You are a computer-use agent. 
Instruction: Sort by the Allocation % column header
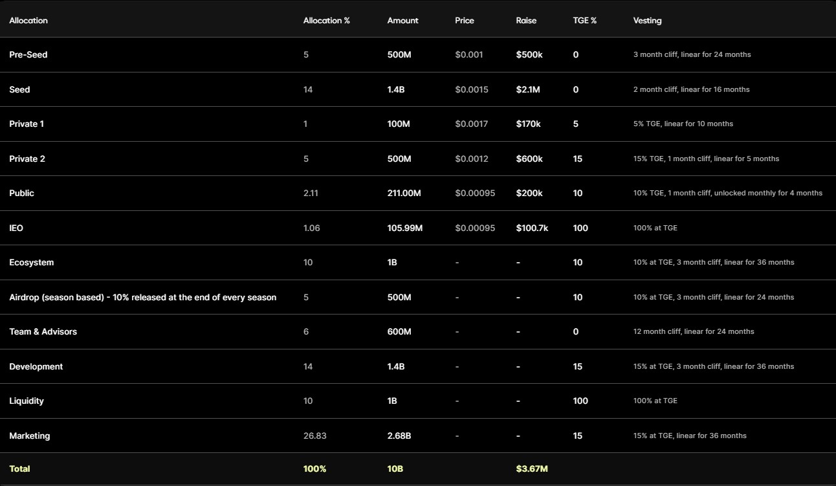[325, 20]
